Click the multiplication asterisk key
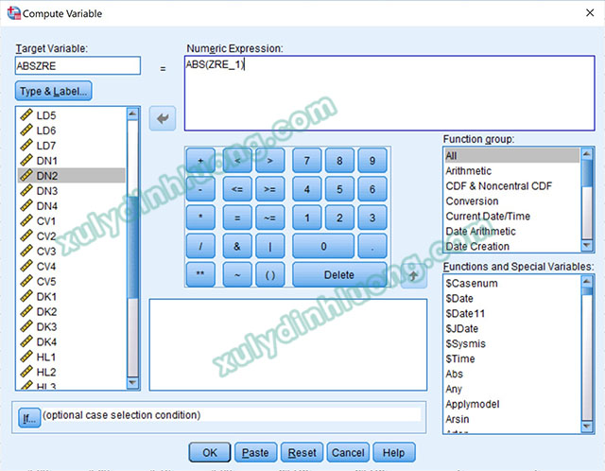 tap(200, 218)
